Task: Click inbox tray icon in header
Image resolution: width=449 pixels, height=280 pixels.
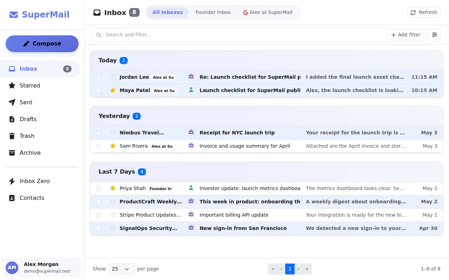Action: (x=97, y=13)
